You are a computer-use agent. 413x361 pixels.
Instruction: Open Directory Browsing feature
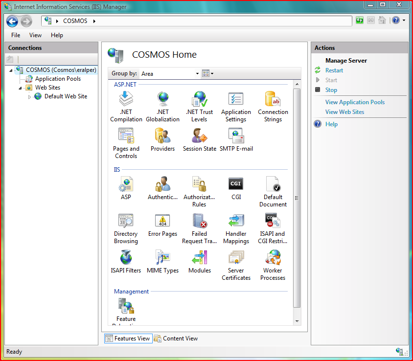pyautogui.click(x=126, y=228)
